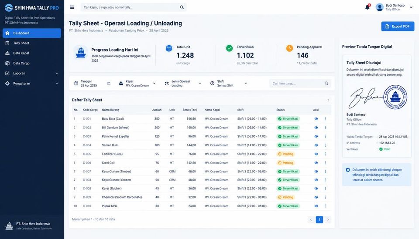View details of Steel Coil row
Screen dimensions: 419x239
coord(316,163)
